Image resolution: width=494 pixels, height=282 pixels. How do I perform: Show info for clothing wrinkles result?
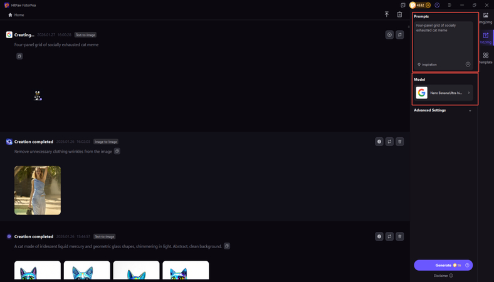(x=379, y=142)
